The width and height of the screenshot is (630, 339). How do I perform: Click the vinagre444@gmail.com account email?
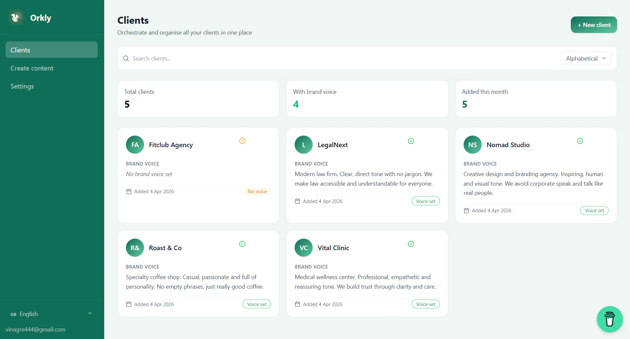click(x=36, y=329)
